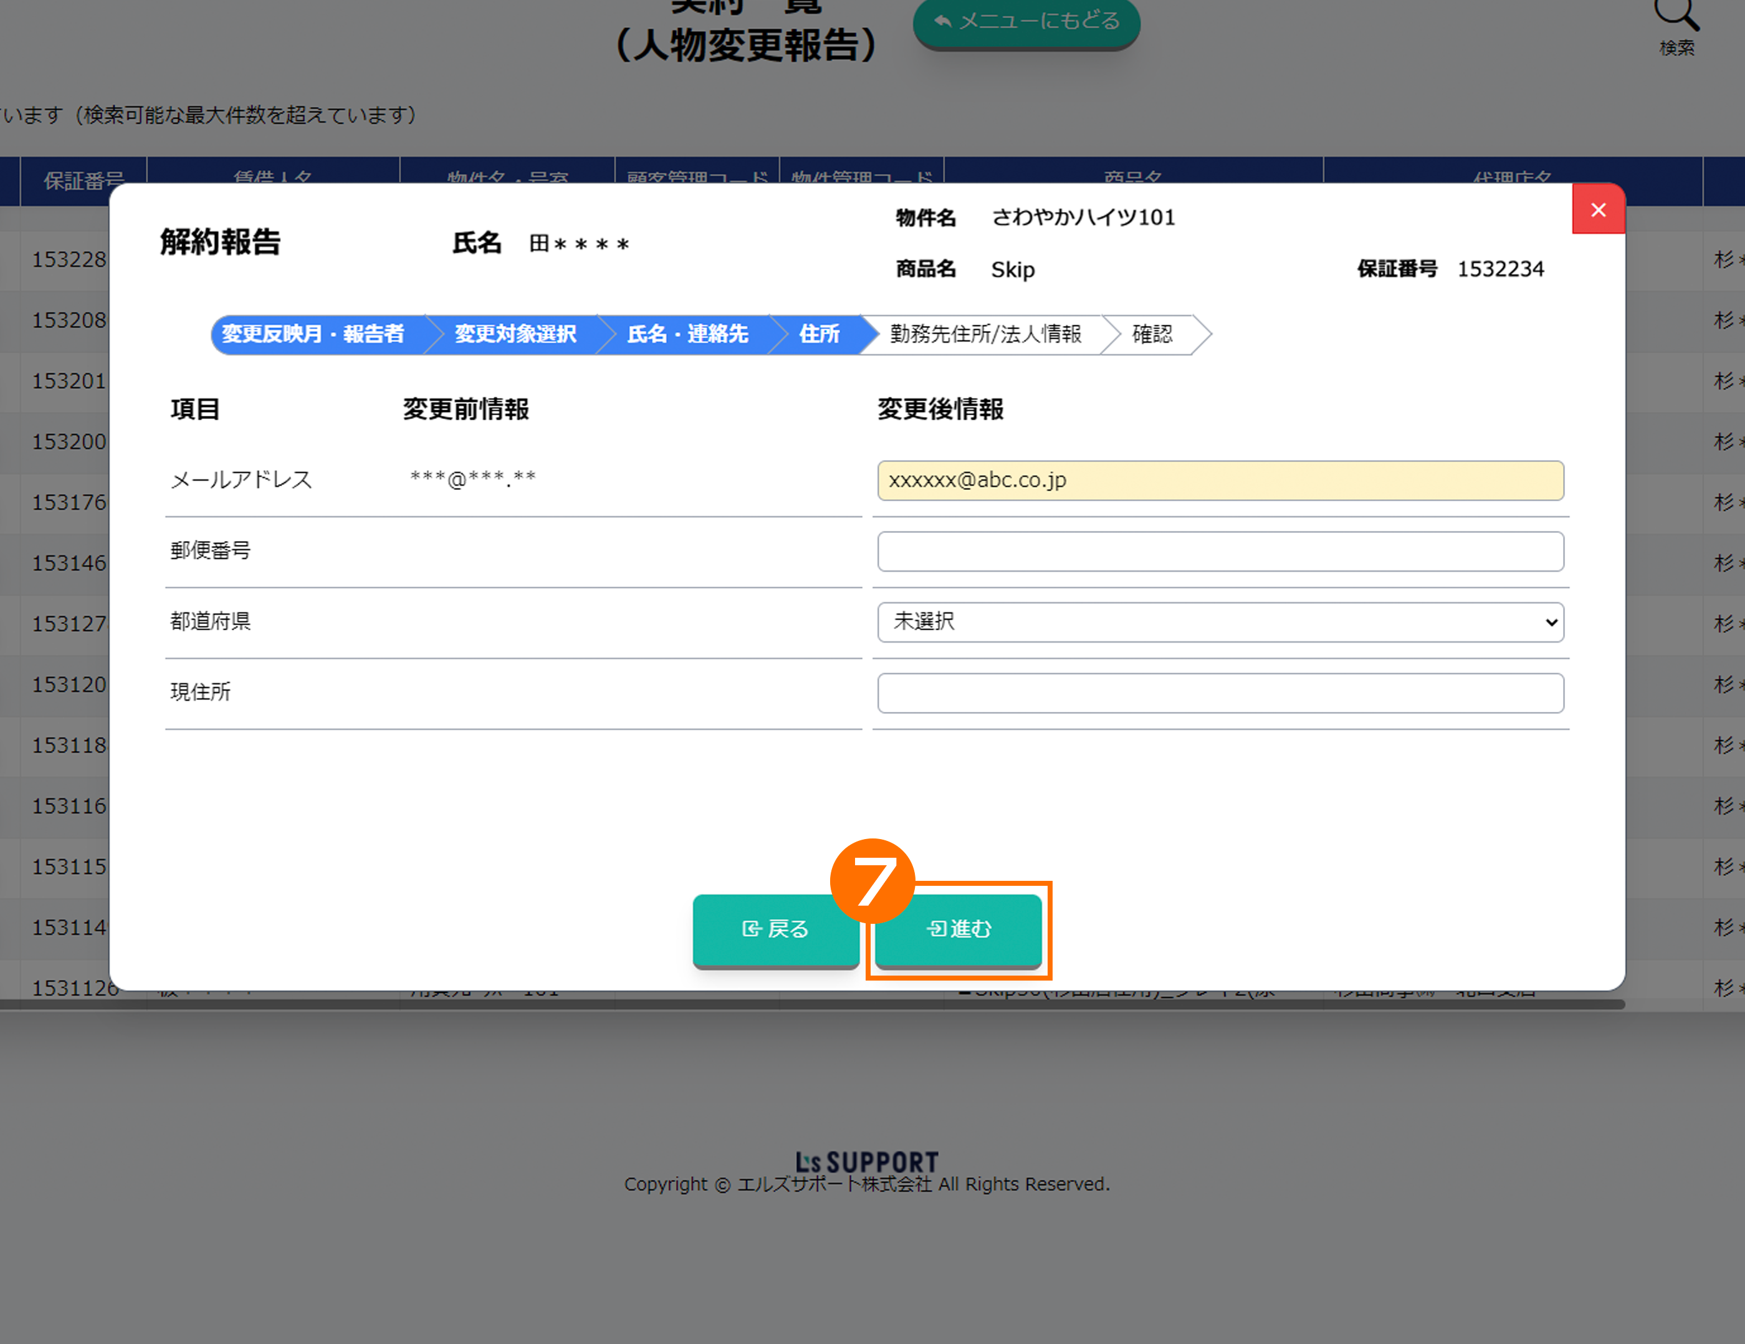Click the red X close dialog button
Image resolution: width=1745 pixels, height=1344 pixels.
tap(1598, 209)
